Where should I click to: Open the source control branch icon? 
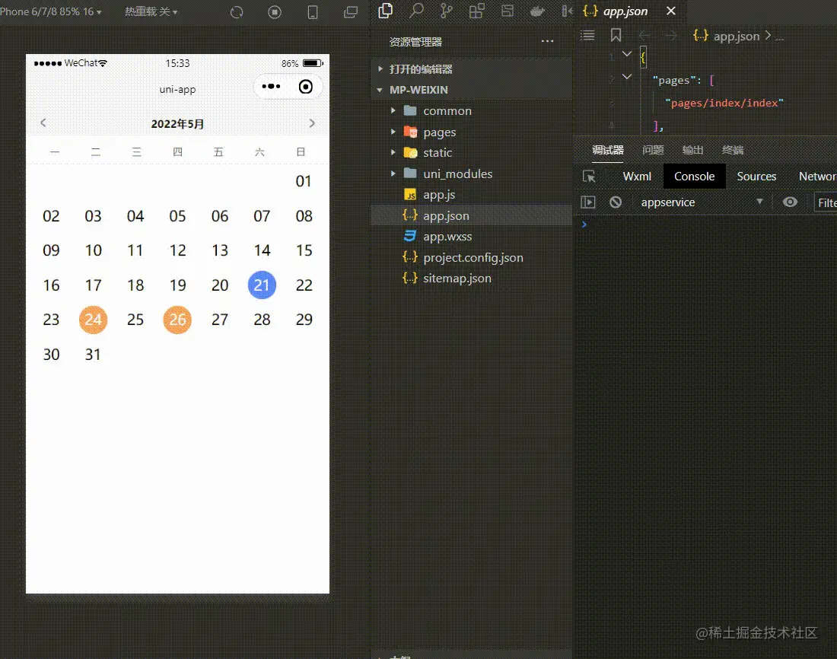pyautogui.click(x=446, y=11)
